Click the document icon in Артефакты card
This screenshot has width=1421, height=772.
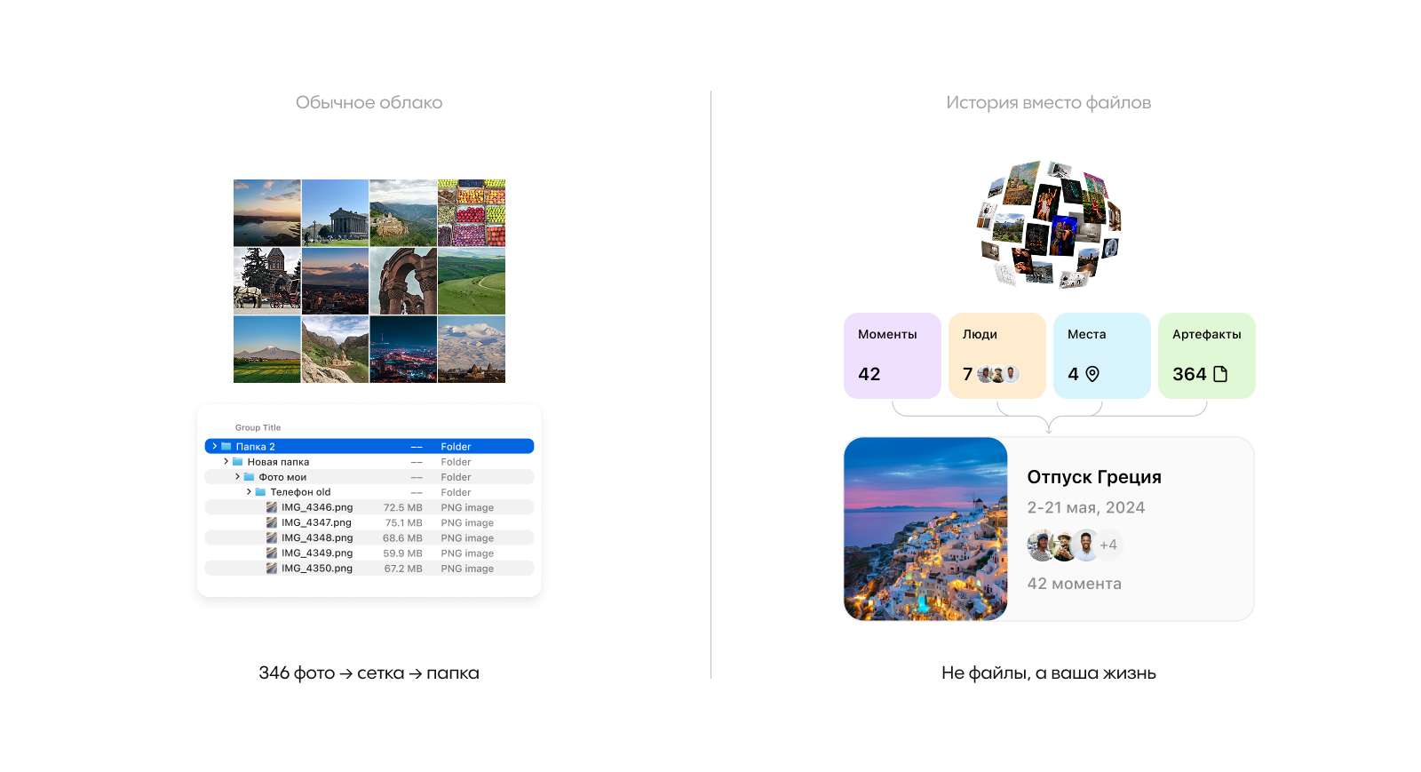(1220, 374)
